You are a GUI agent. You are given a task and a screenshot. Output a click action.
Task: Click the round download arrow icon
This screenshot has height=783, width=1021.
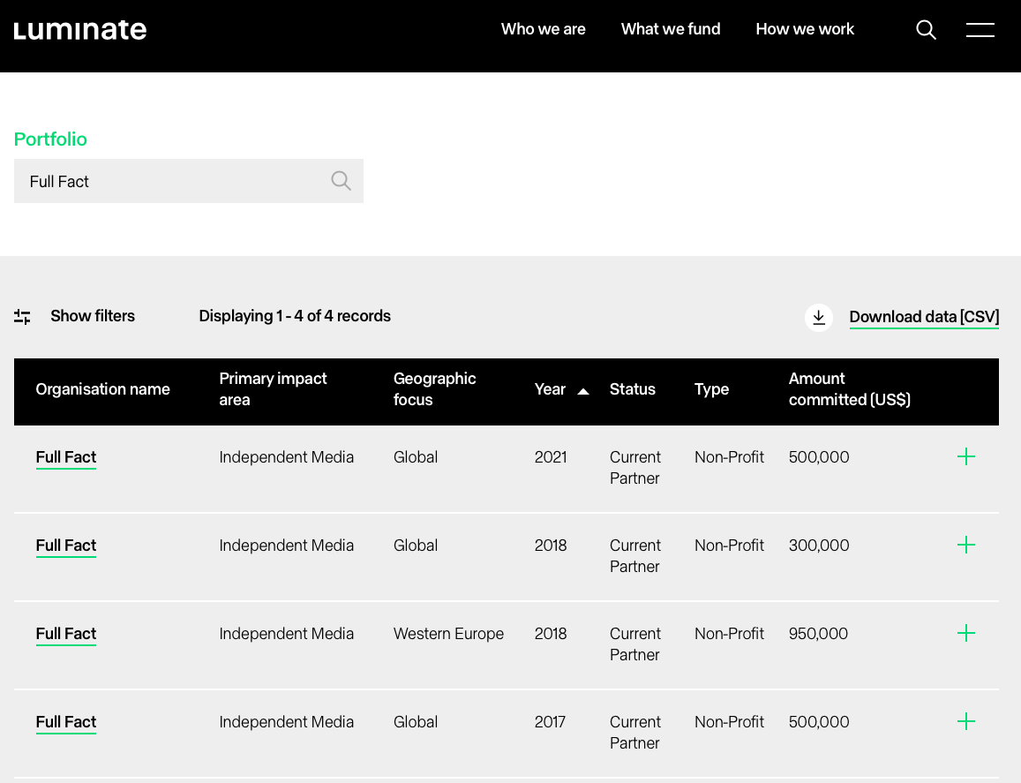819,317
